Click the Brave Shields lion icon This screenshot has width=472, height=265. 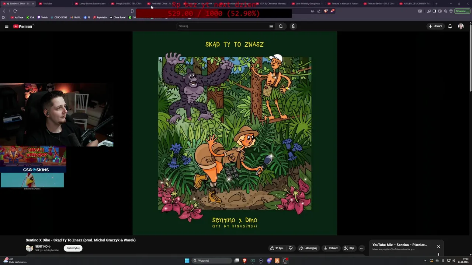[x=326, y=11]
